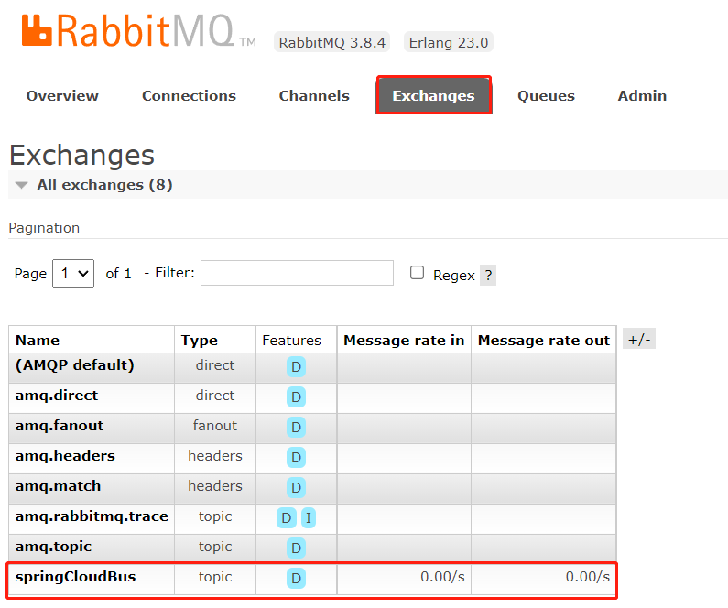Open the springCloudBus exchange
Image resolution: width=728 pixels, height=608 pixels.
coord(76,577)
